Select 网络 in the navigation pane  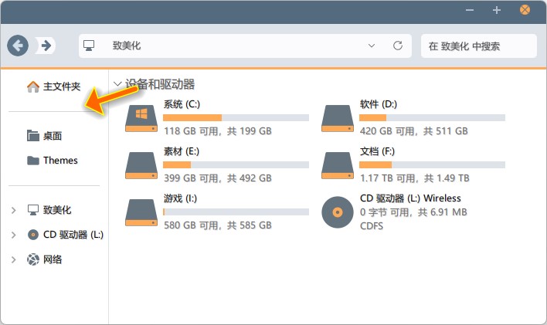tap(52, 259)
